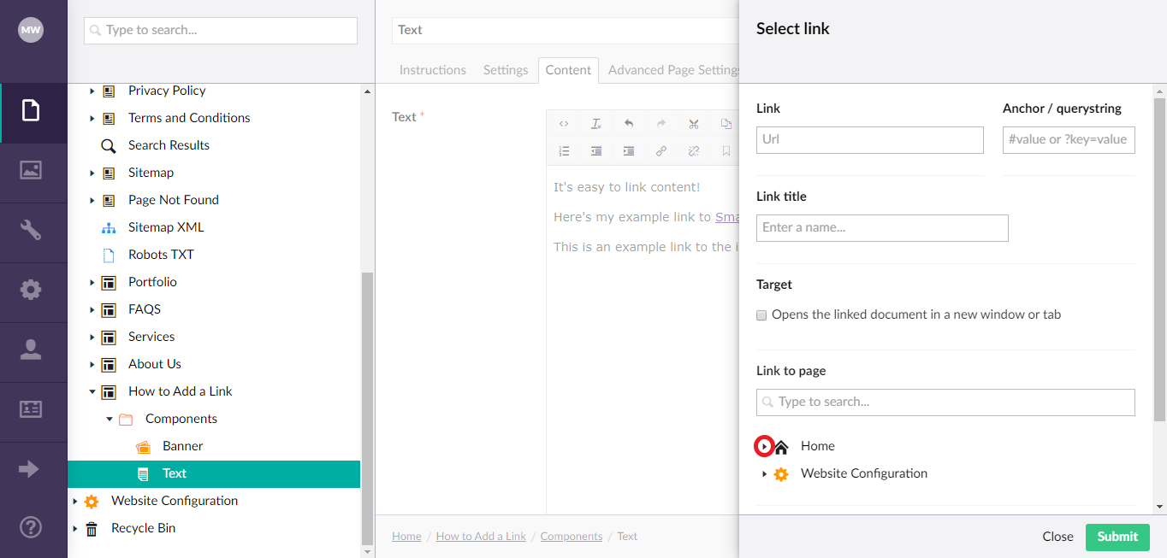Switch to the Content tab
The height and width of the screenshot is (558, 1167).
(x=568, y=70)
